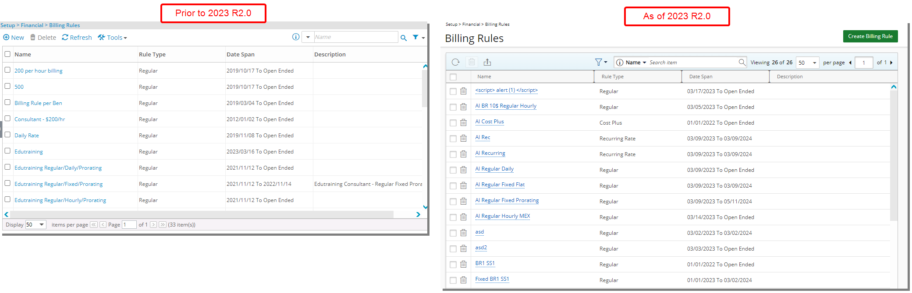Click the Financial breadcrumb in the old view
The width and height of the screenshot is (912, 293).
tap(32, 25)
